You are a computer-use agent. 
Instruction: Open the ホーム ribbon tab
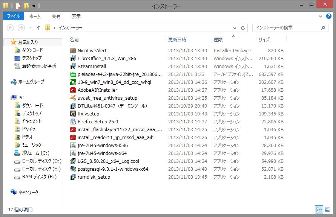tap(35, 16)
